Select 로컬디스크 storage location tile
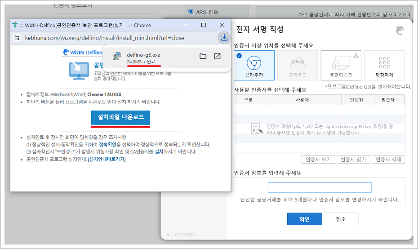Viewport: 418px width, 249px height. (x=341, y=65)
